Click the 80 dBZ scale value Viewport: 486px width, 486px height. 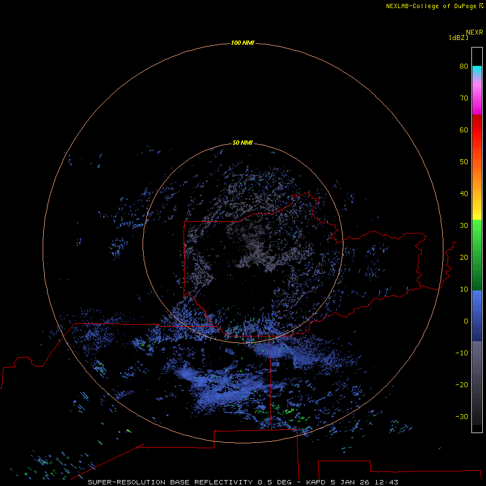[464, 66]
